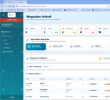
Task: Click the URL address field
Action: [62, 6]
